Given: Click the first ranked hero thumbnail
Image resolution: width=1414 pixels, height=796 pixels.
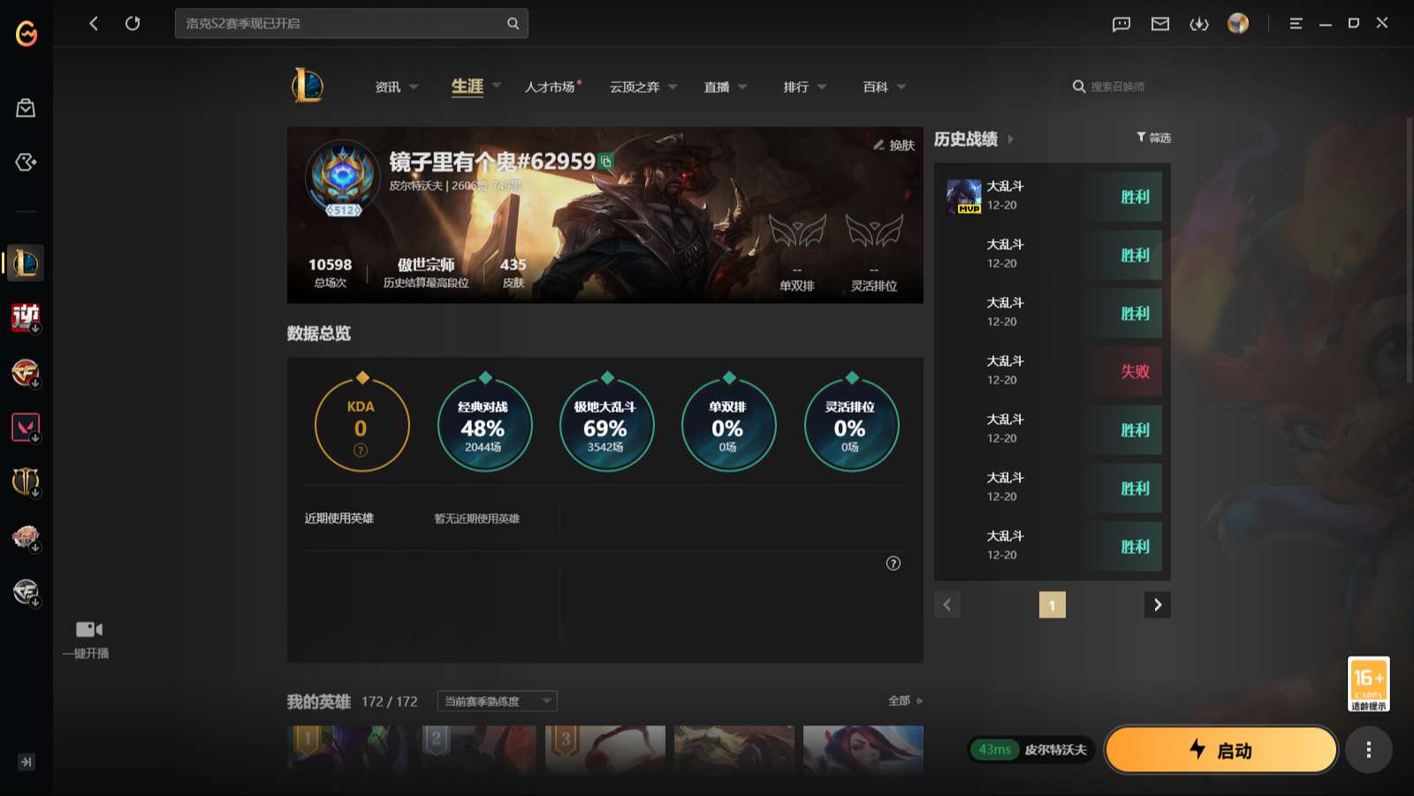Looking at the screenshot, I should [x=347, y=749].
